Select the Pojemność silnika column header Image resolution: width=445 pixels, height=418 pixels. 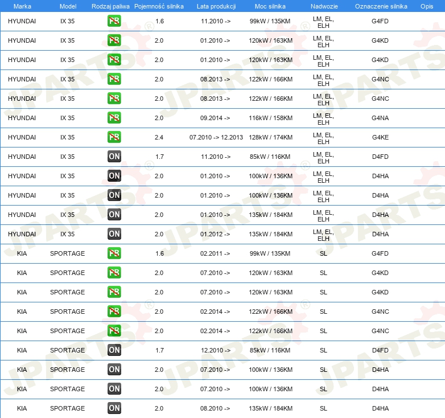click(x=159, y=6)
